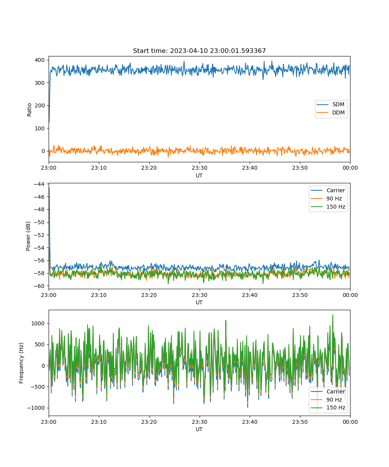Viewport: 389px width, 467px height.
Task: Click the "23:00" tick under the Power plot
Action: pyautogui.click(x=49, y=295)
